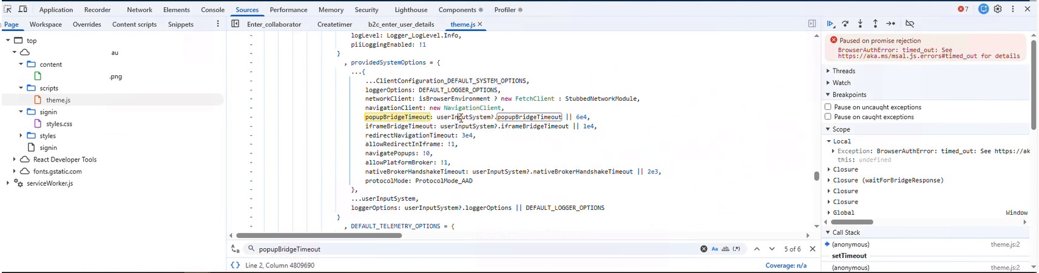Image resolution: width=1039 pixels, height=273 pixels.
Task: Toggle match case in search
Action: point(715,249)
